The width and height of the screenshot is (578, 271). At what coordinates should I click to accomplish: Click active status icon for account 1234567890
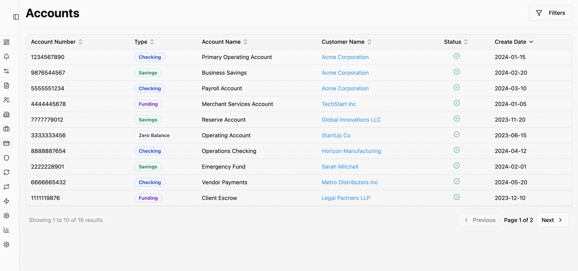pyautogui.click(x=457, y=56)
